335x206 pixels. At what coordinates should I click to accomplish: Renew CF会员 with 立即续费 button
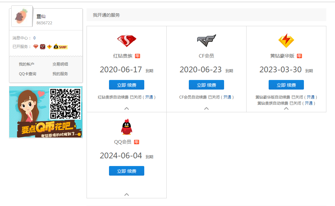click(206, 85)
